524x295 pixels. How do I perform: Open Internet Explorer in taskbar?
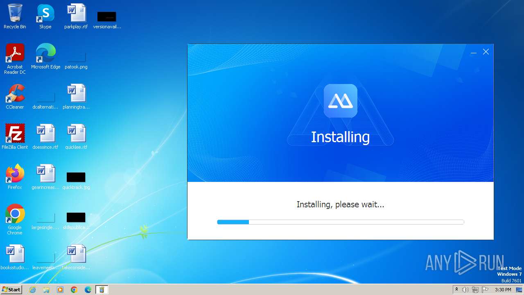point(32,290)
